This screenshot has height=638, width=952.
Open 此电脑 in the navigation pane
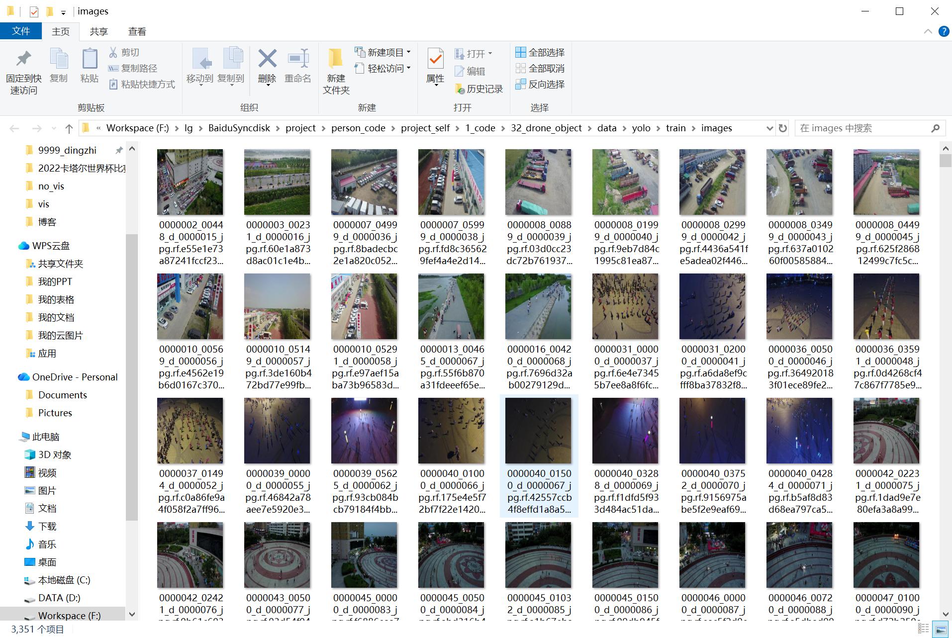click(x=39, y=437)
